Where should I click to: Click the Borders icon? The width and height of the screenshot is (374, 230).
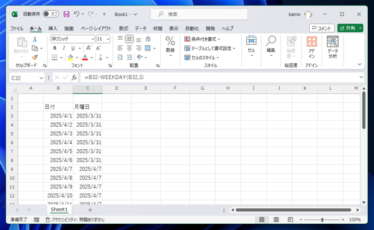coord(55,57)
